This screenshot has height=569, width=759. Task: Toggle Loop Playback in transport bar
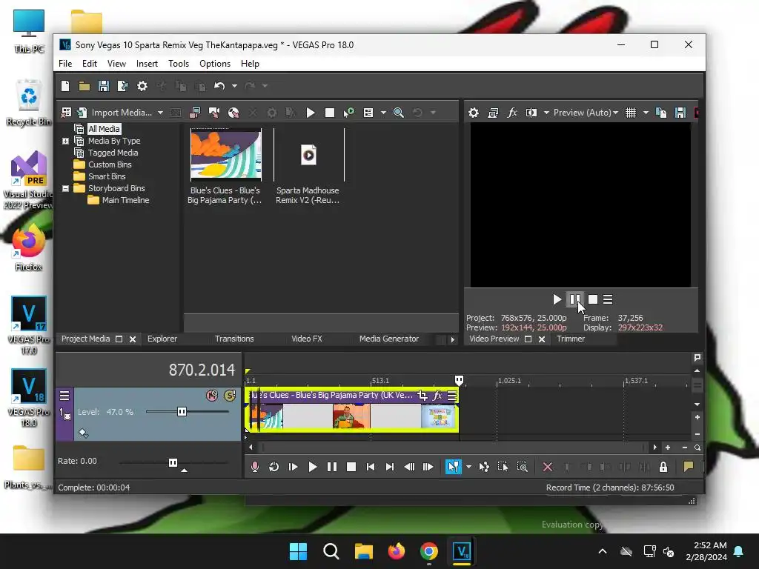[274, 467]
